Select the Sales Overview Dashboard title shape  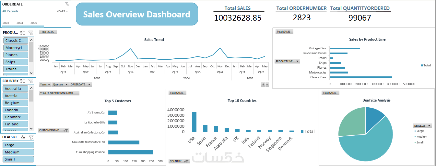[137, 14]
